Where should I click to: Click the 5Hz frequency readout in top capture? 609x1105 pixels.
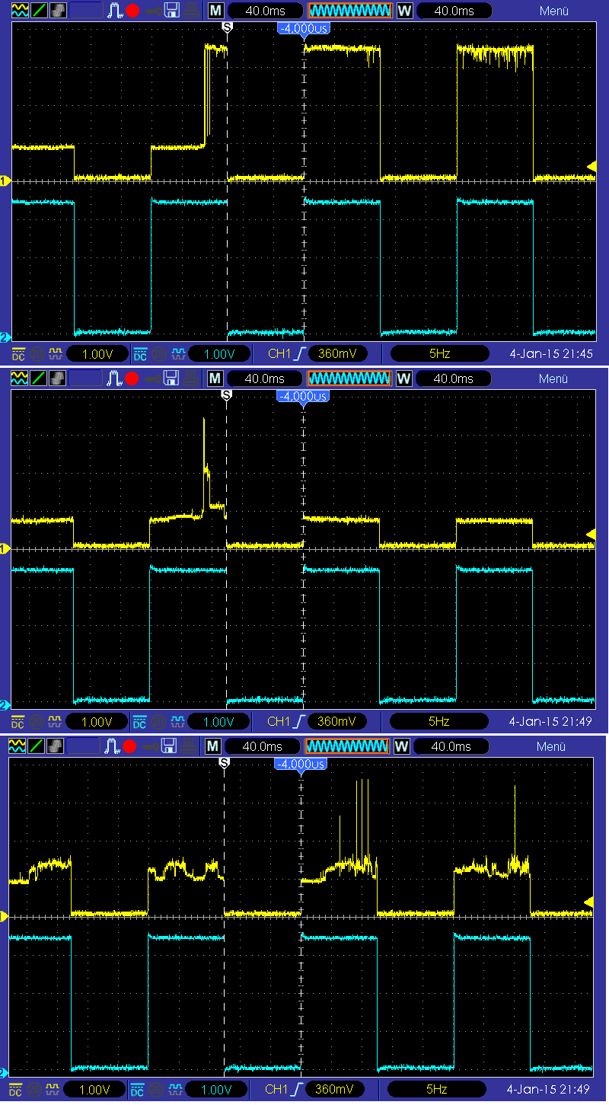coord(439,354)
